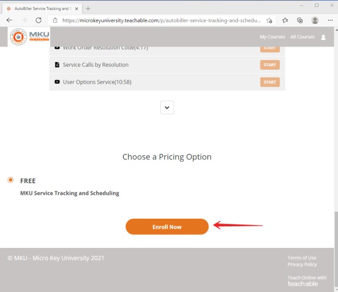Open All Courses in header
Image resolution: width=338 pixels, height=292 pixels.
302,37
